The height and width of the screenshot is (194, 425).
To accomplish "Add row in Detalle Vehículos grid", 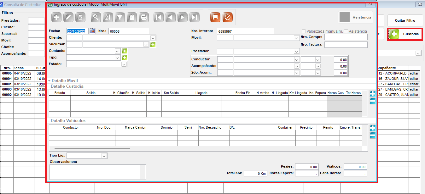I will tap(372, 128).
